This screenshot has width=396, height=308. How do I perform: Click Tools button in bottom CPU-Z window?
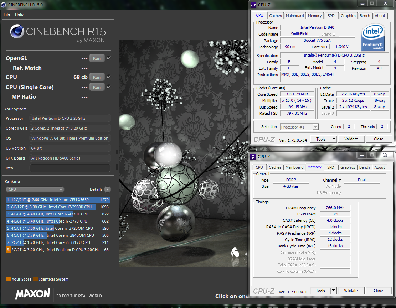pos(320,291)
